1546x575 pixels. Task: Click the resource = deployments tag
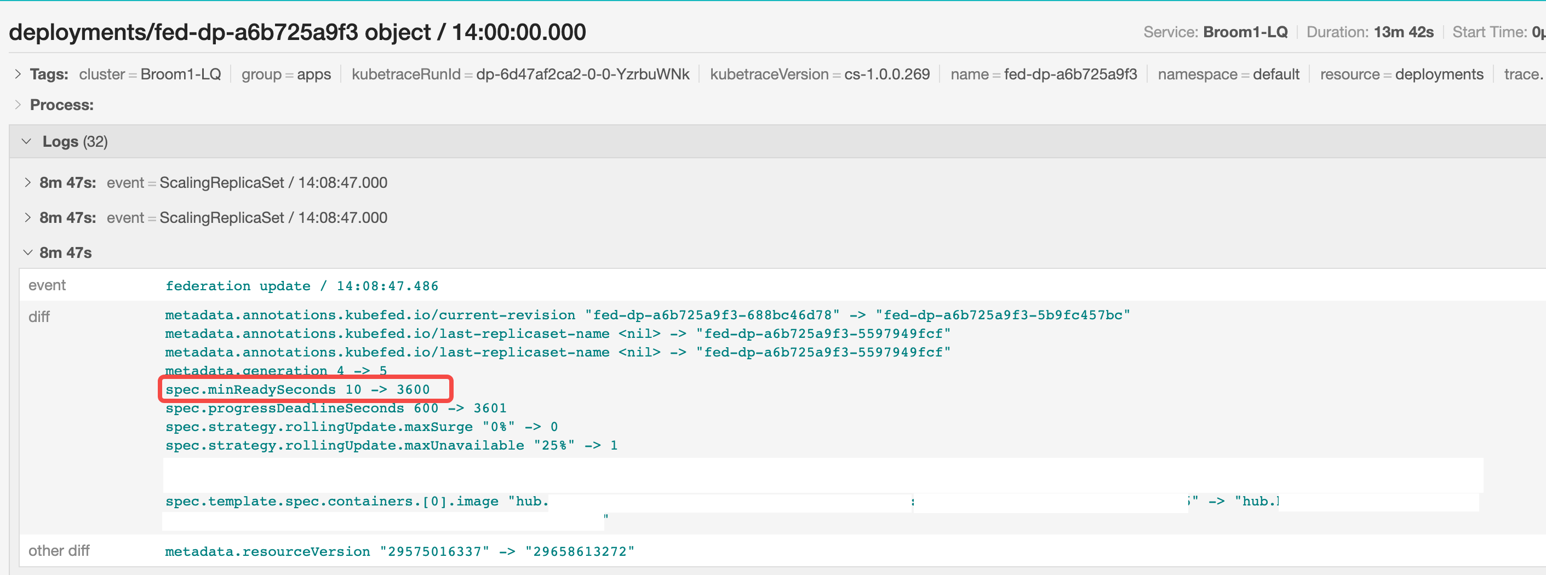tap(1401, 74)
